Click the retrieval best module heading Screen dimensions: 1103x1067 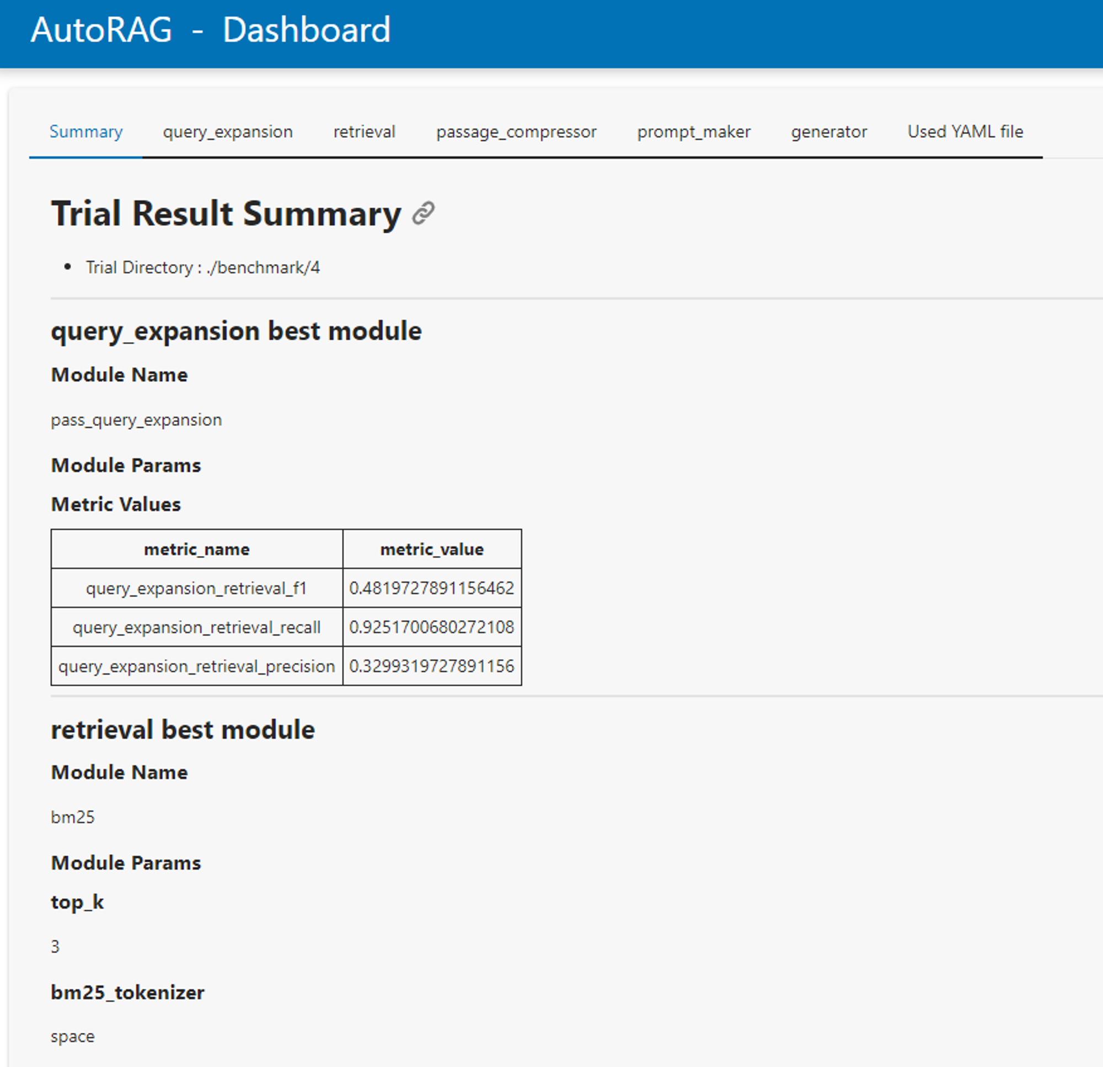click(x=183, y=730)
